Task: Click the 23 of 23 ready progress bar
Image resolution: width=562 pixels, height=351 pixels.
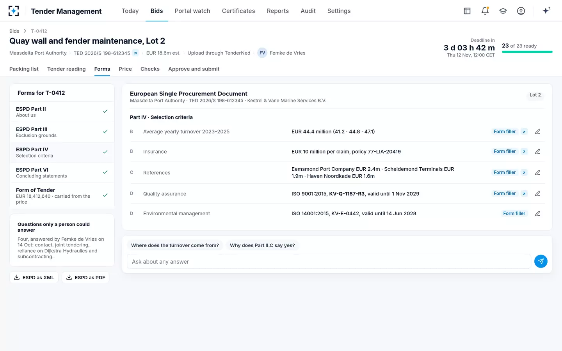Action: pos(527,52)
